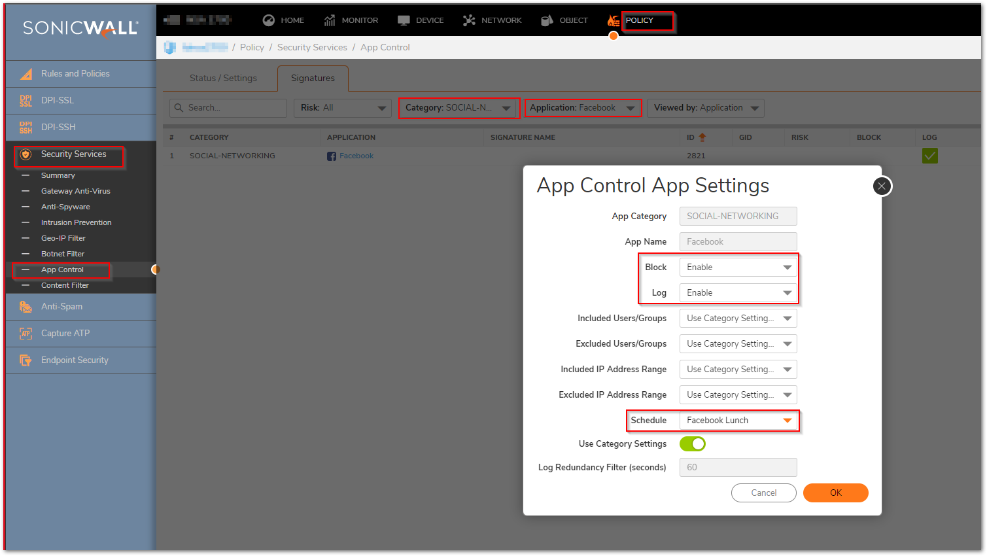This screenshot has width=987, height=556.
Task: Toggle the Facebook row LOG checkbox
Action: pyautogui.click(x=929, y=156)
